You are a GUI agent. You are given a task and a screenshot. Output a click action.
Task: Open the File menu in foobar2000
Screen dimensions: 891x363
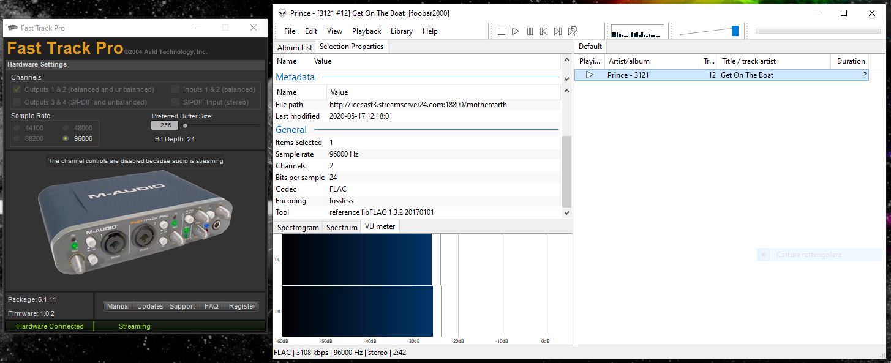290,31
